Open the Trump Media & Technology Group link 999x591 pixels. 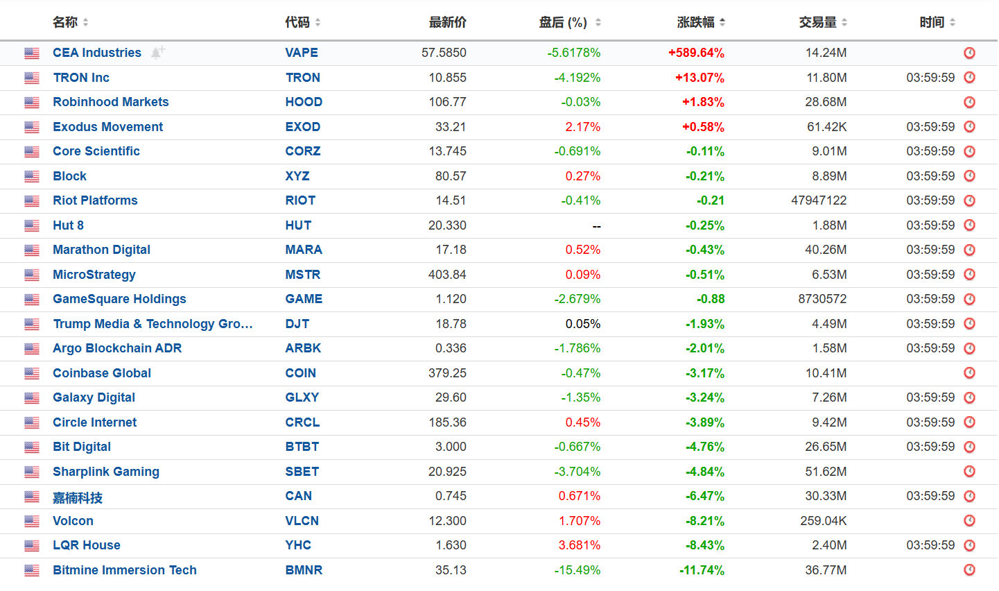point(153,324)
